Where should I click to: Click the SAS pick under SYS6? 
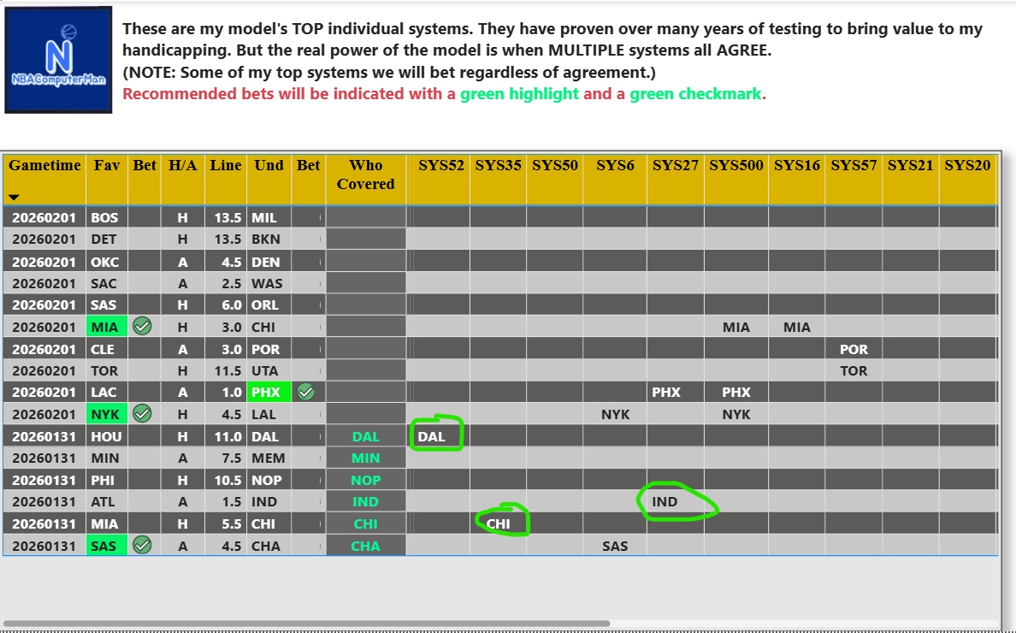click(x=615, y=546)
